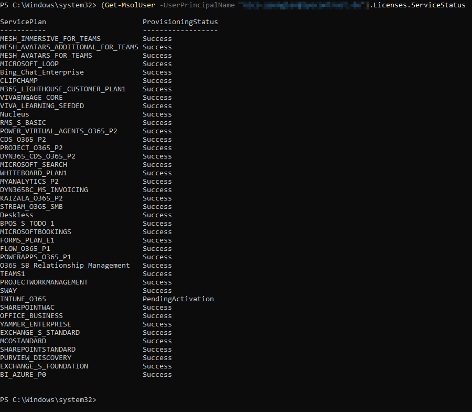Select PURVIEW_DISCOVERY text

point(36,358)
